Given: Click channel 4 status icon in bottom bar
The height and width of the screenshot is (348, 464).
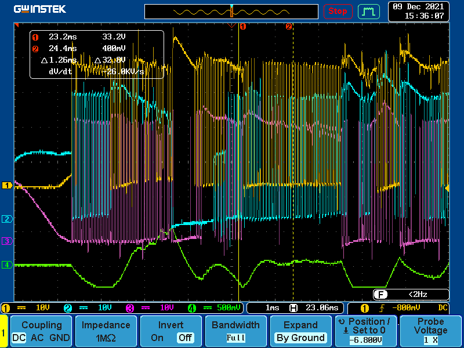Looking at the screenshot, I should [192, 309].
